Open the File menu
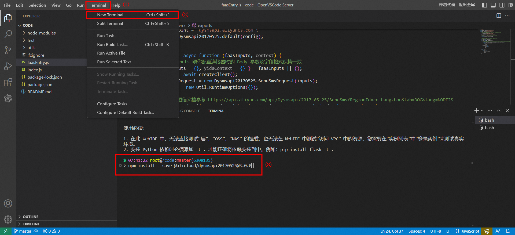 point(7,5)
